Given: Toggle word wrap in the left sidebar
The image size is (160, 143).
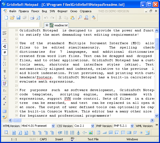Looking at the screenshot, I should (x=5, y=33).
